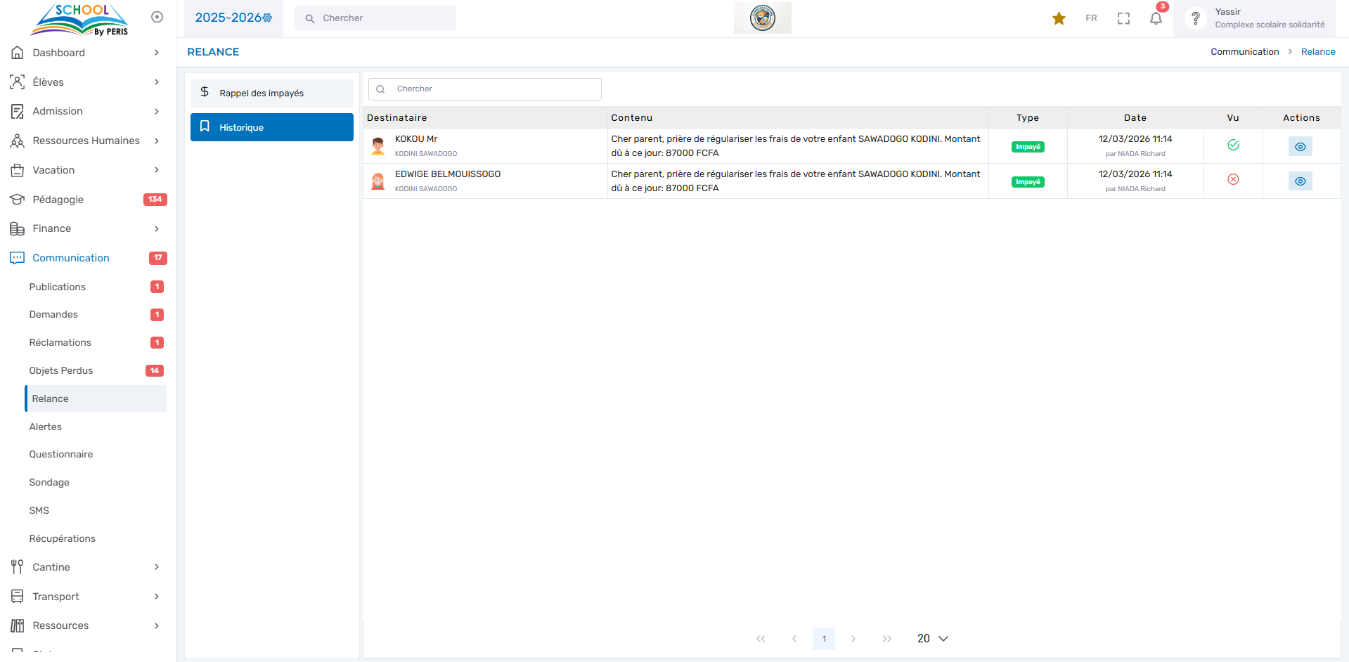Expand the Finance menu
The height and width of the screenshot is (662, 1349).
[x=84, y=228]
